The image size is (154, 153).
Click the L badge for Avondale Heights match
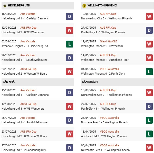click(x=69, y=44)
